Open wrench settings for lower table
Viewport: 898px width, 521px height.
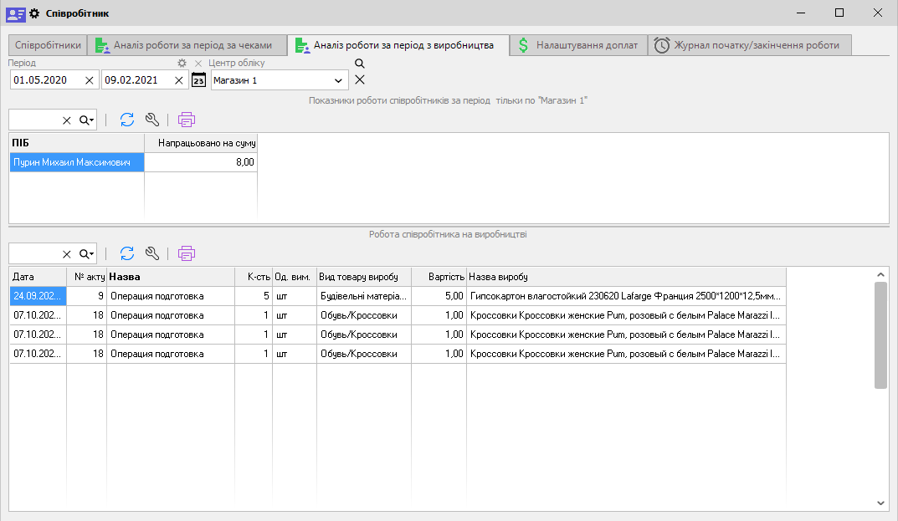click(x=152, y=253)
